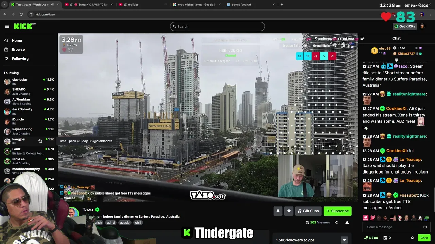Open the emoji picker in message box
This screenshot has height=244, width=435.
pos(425,227)
